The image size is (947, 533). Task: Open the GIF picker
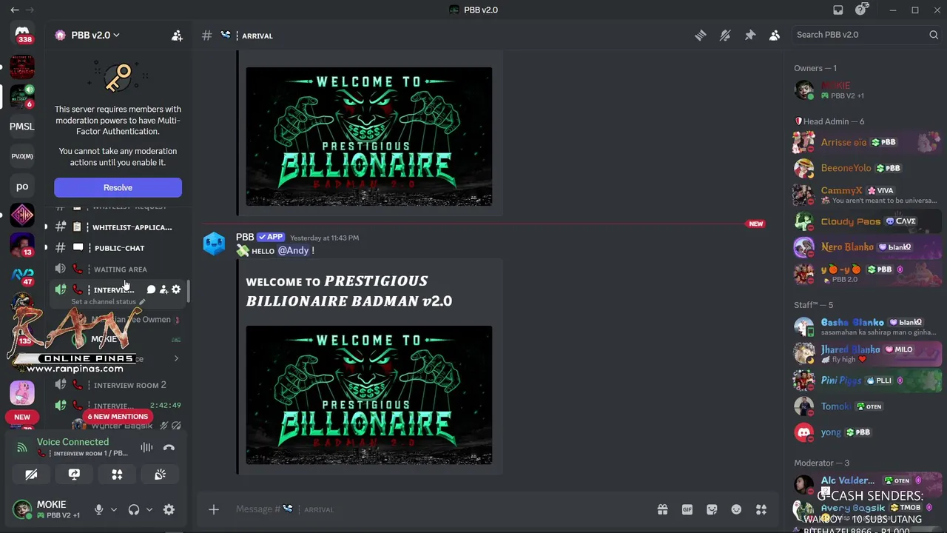click(x=687, y=509)
